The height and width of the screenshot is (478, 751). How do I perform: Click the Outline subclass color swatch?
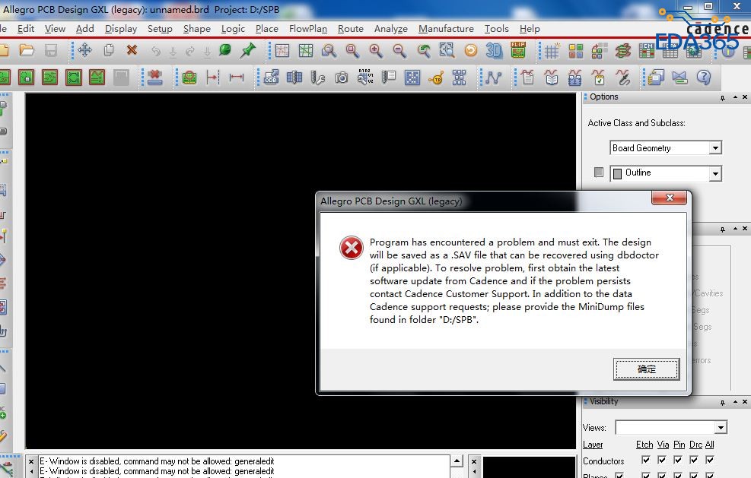click(617, 173)
